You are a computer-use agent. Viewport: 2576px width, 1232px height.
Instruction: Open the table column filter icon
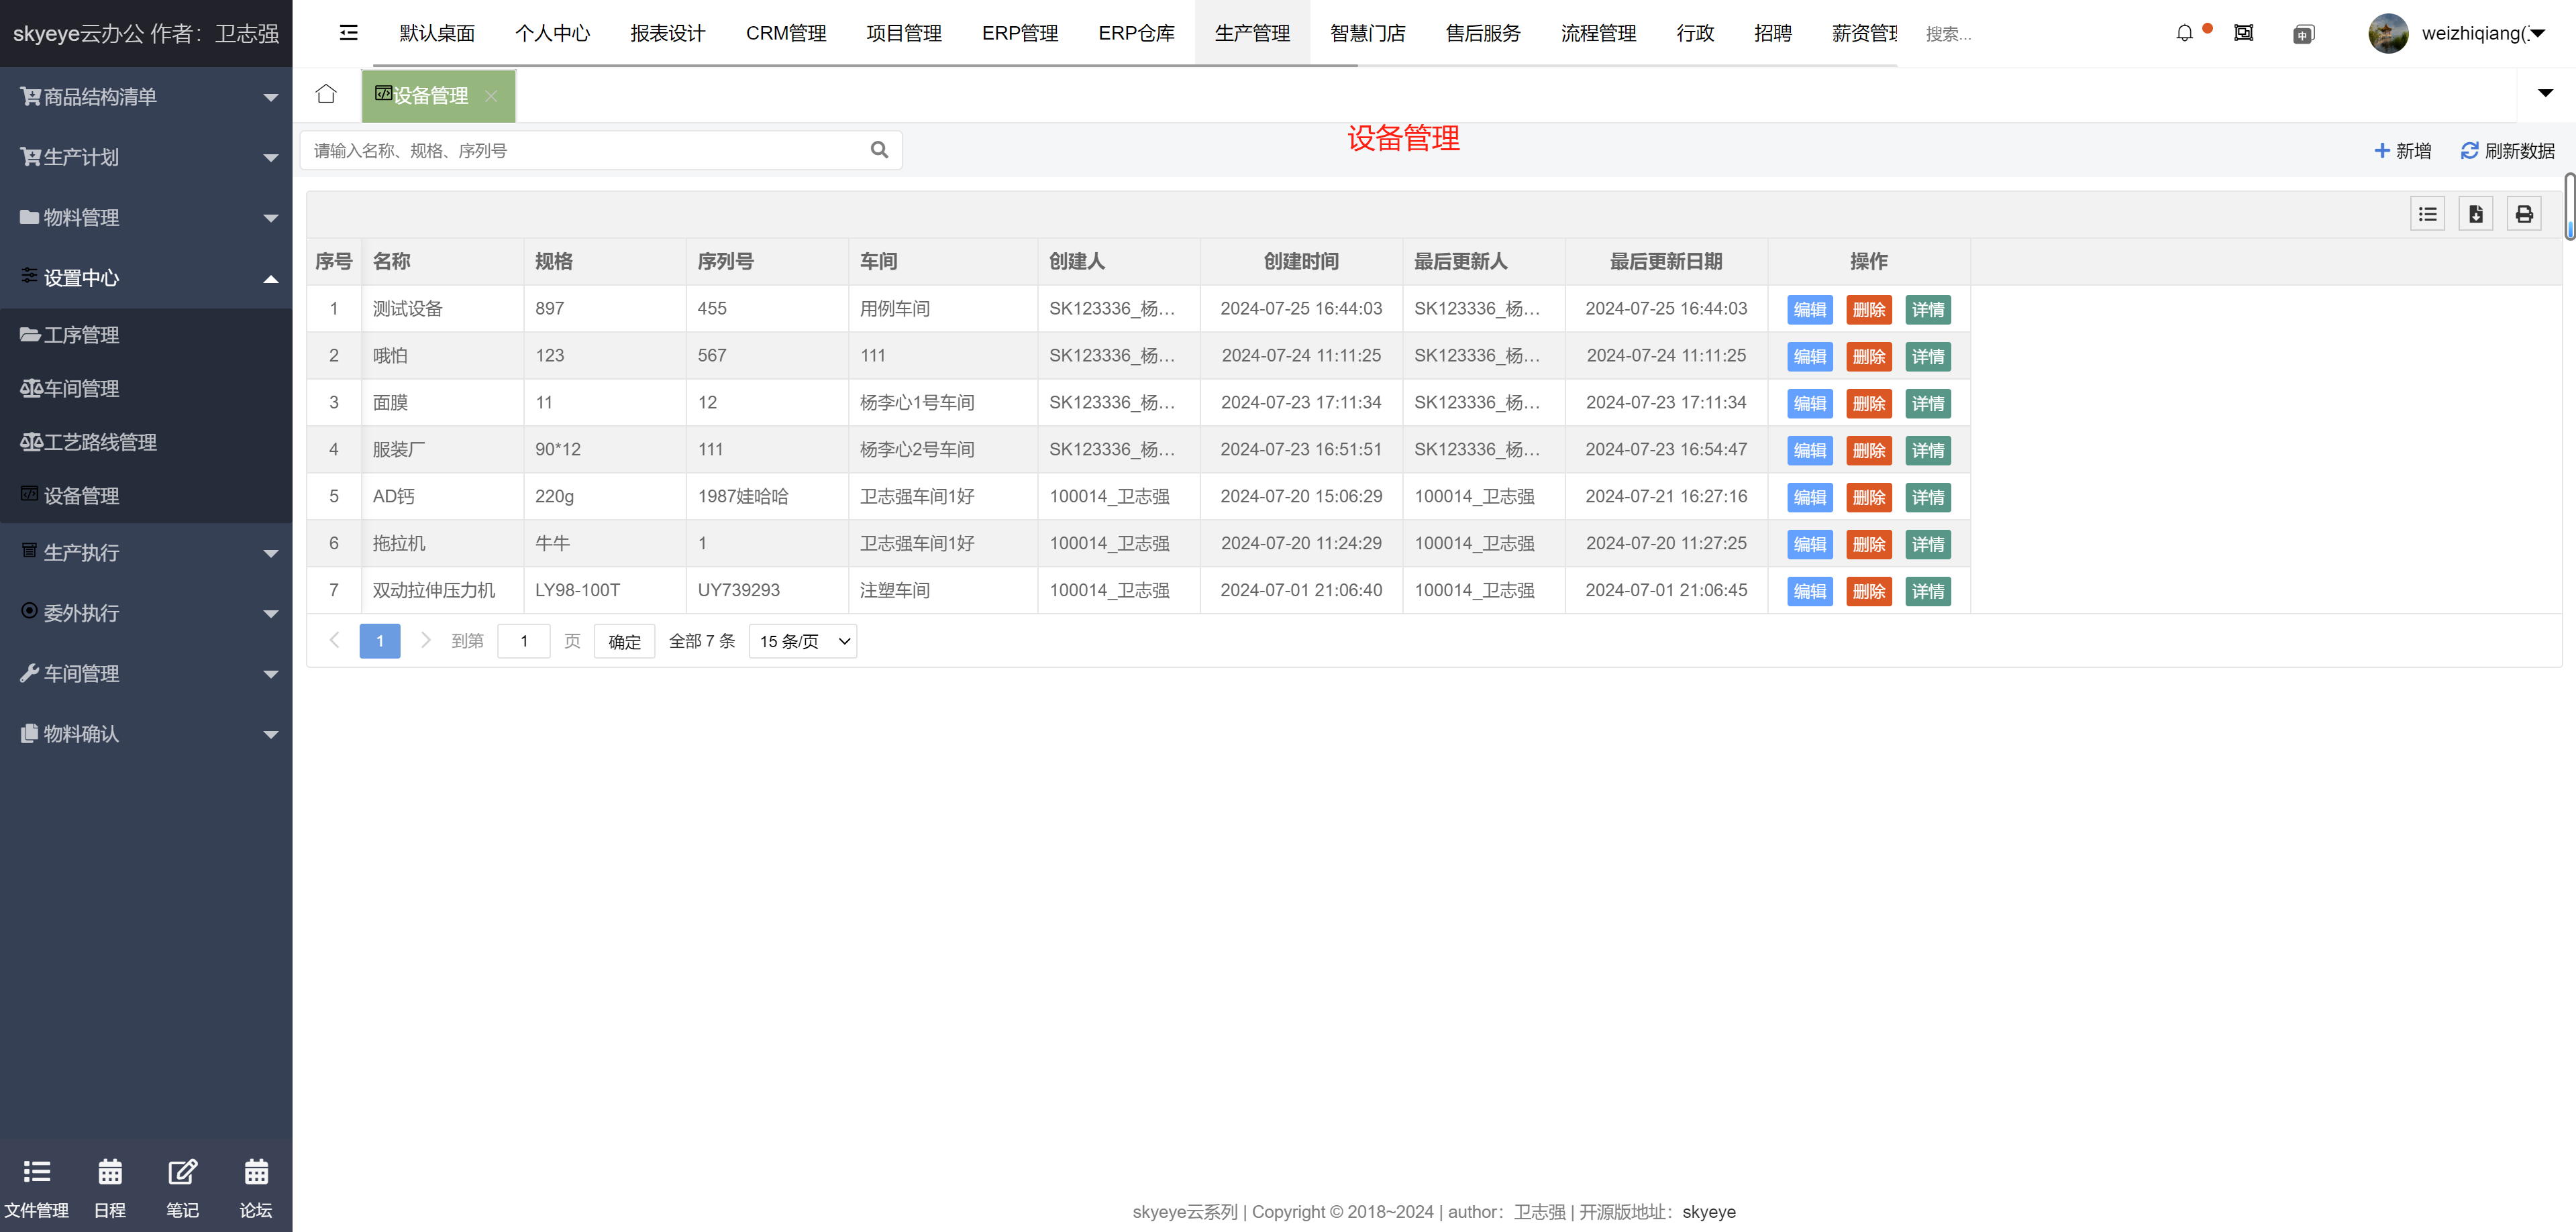[x=2427, y=214]
